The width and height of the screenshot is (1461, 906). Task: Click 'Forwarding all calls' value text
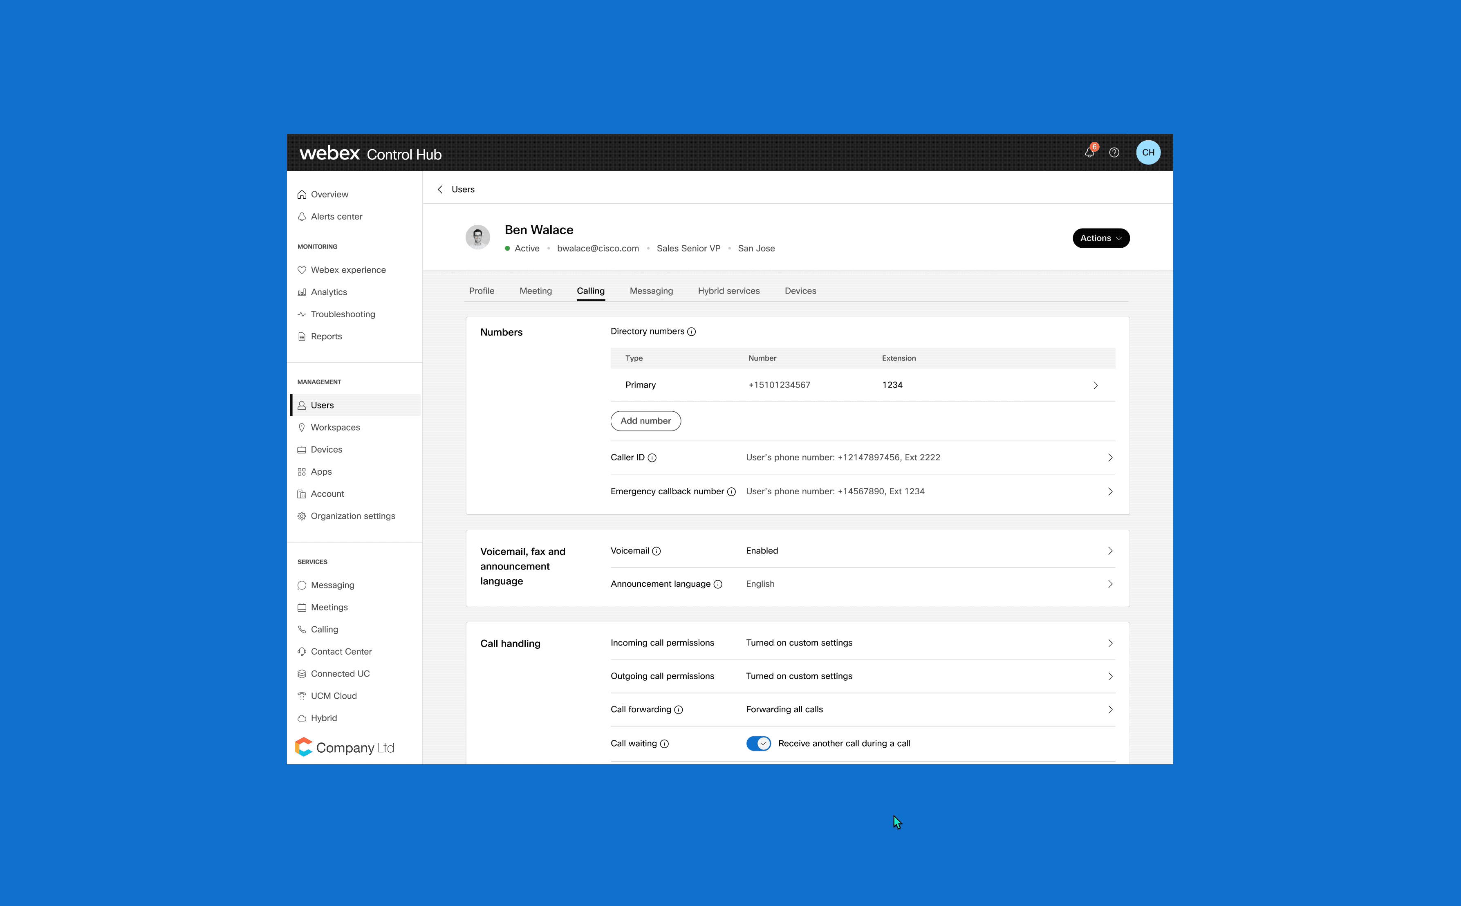(x=785, y=709)
